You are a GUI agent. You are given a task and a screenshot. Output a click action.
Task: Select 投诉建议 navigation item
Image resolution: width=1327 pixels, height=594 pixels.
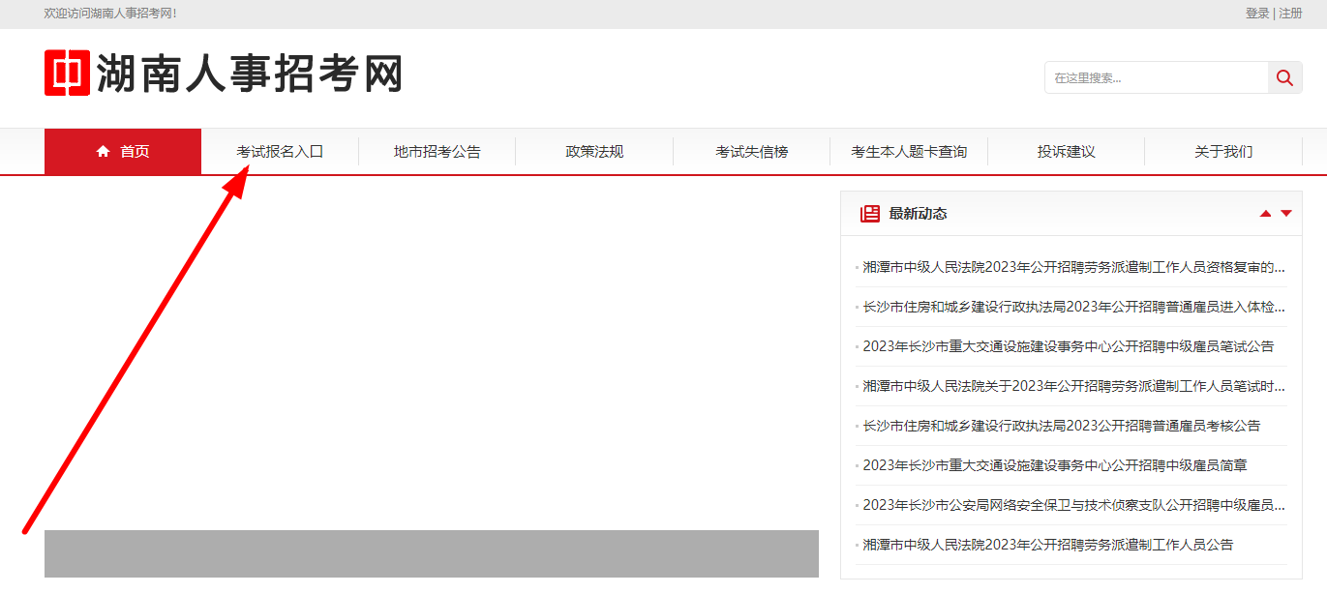(1066, 152)
